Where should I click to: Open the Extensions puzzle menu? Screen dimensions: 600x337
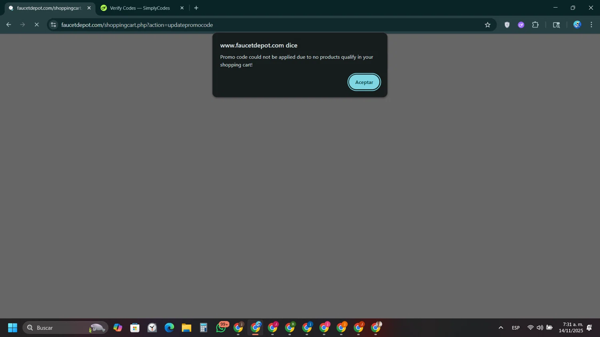[x=535, y=25]
